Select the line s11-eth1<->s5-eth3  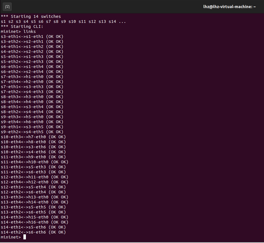(33, 167)
